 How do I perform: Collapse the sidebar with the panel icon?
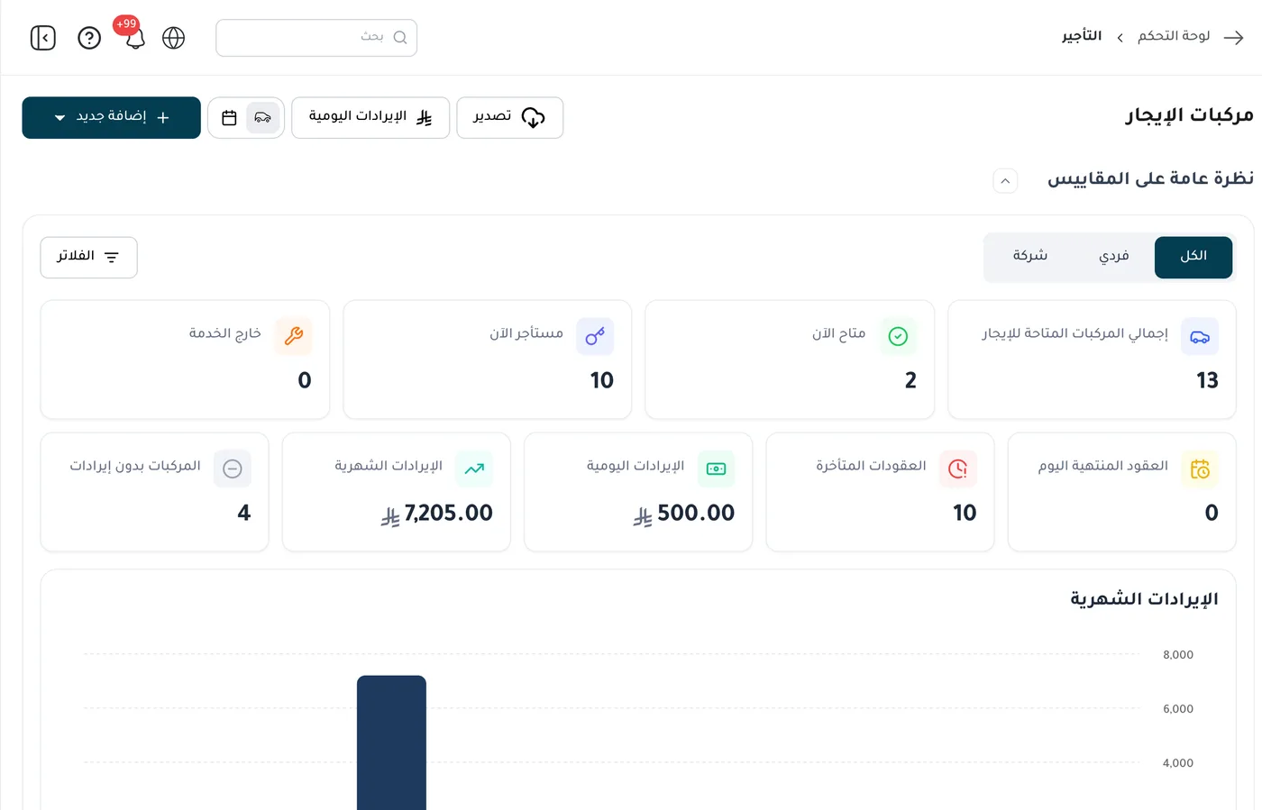(x=43, y=38)
